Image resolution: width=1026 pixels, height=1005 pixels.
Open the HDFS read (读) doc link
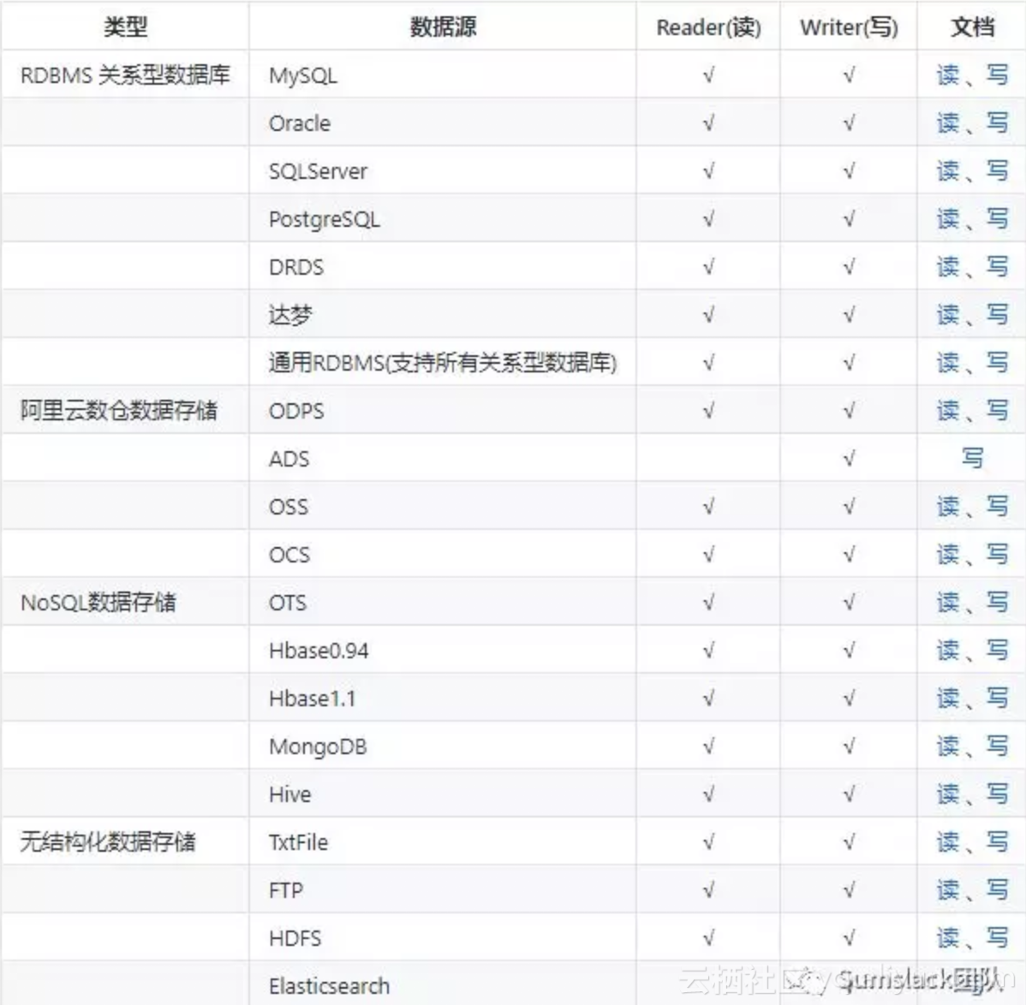pyautogui.click(x=948, y=938)
